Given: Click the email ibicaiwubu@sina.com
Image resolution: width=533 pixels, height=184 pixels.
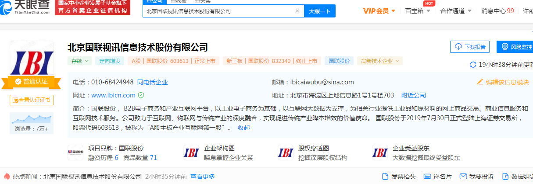Looking at the screenshot, I should [x=322, y=82].
